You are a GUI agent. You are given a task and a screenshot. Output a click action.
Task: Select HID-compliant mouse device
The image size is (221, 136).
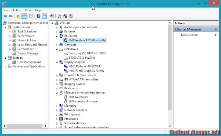click(83, 101)
